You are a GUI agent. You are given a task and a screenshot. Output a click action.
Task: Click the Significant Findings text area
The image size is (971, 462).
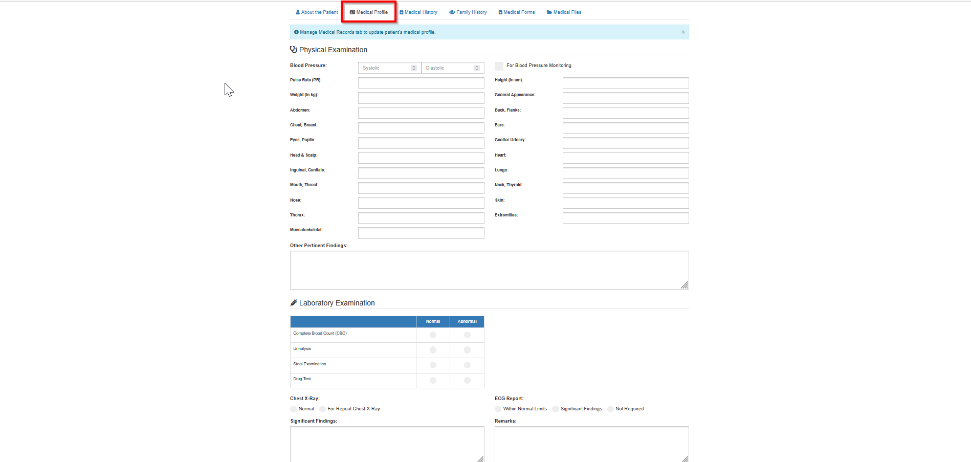pyautogui.click(x=387, y=444)
